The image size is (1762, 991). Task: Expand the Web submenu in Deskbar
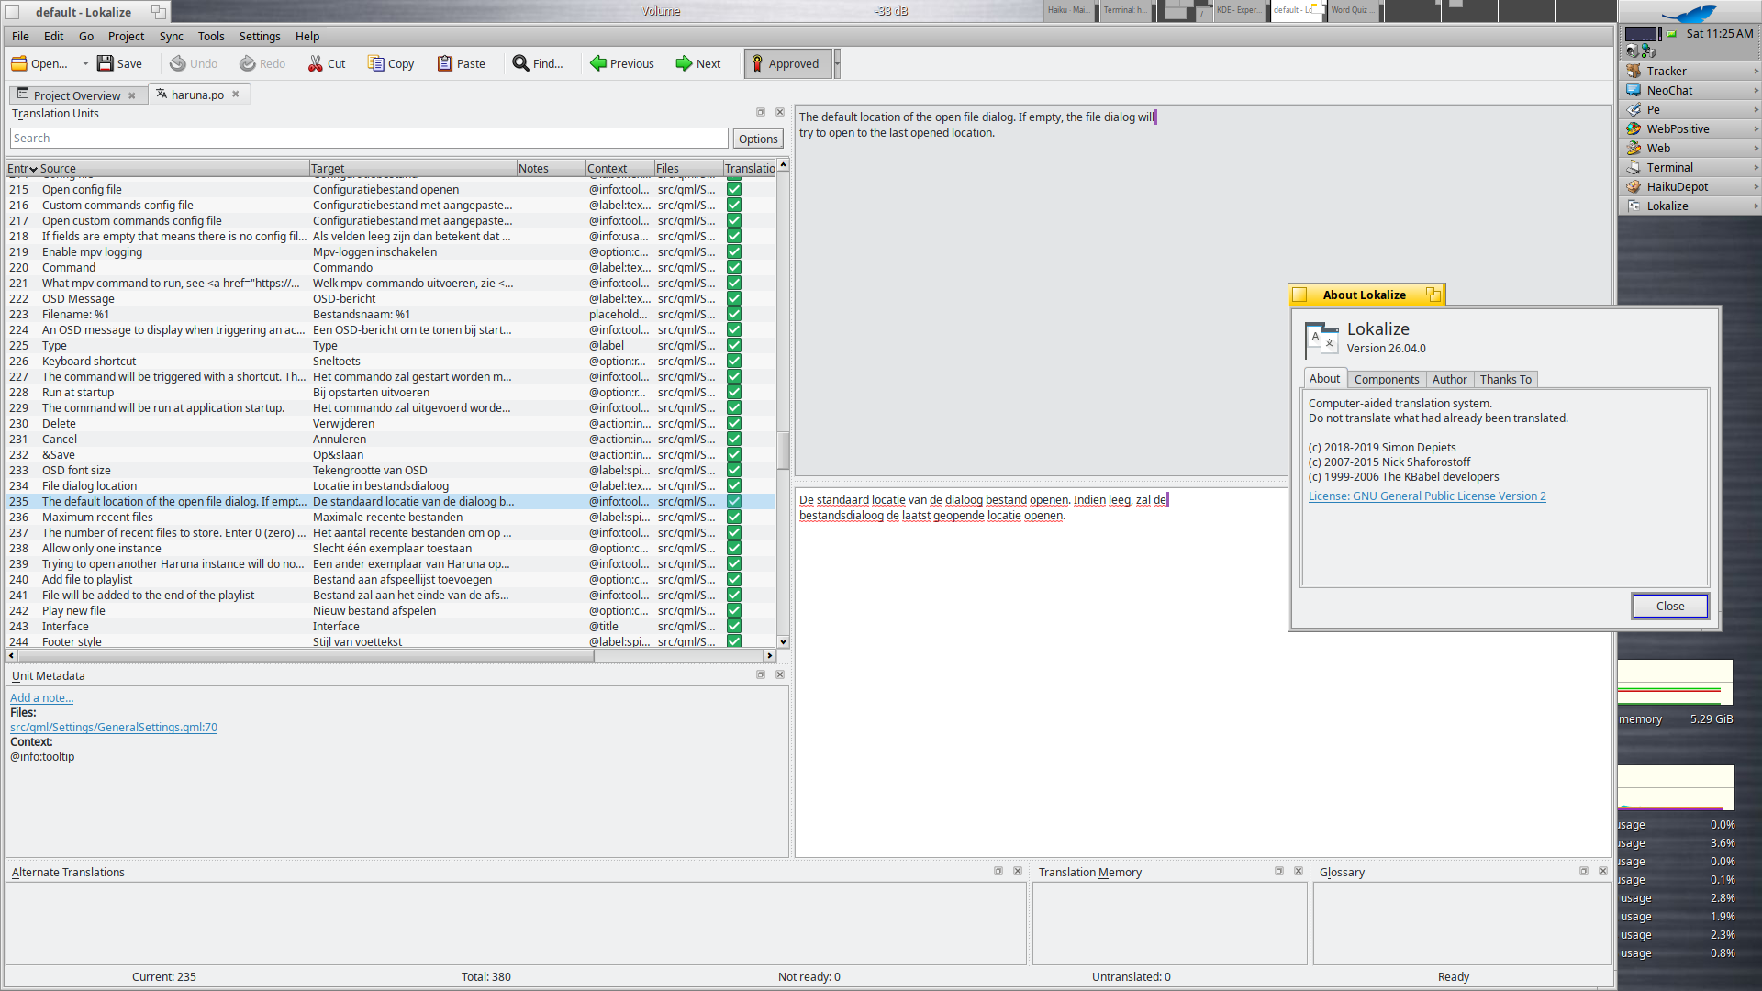coord(1756,149)
